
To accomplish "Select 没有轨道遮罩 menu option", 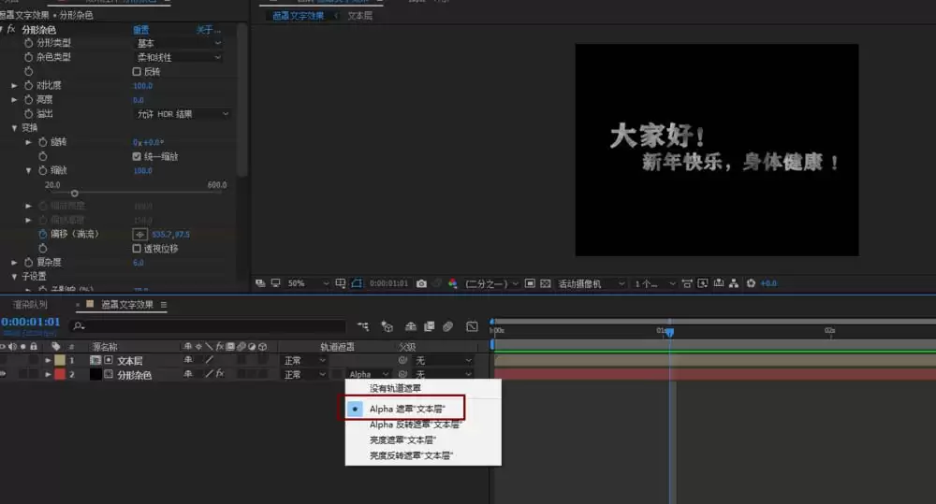I will 395,388.
